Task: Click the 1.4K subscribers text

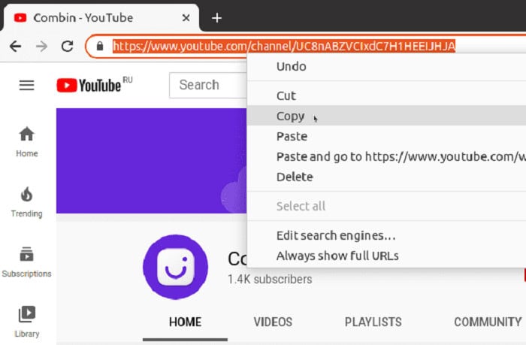Action: (x=270, y=279)
